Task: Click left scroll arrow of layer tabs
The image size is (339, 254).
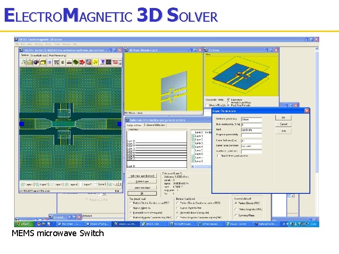Action: coord(117,184)
